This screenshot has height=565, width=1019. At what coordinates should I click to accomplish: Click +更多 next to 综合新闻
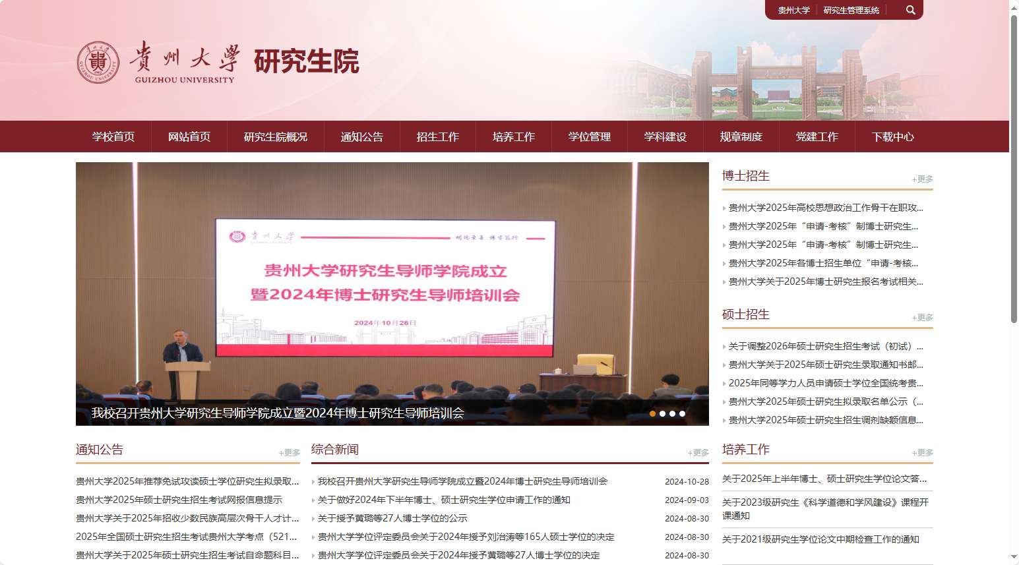pos(698,453)
